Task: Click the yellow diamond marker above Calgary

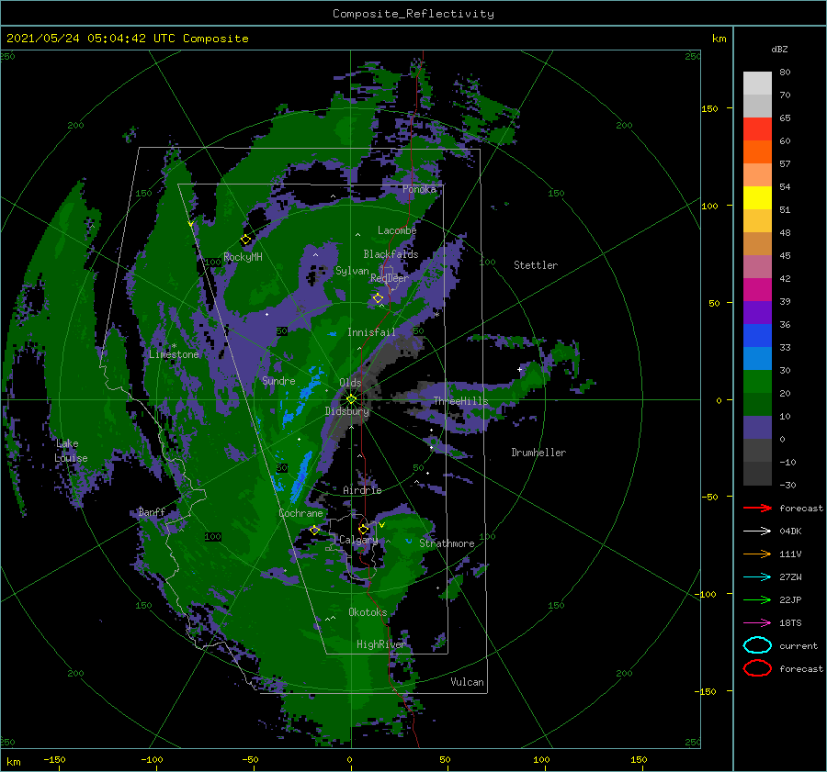Action: 363,529
